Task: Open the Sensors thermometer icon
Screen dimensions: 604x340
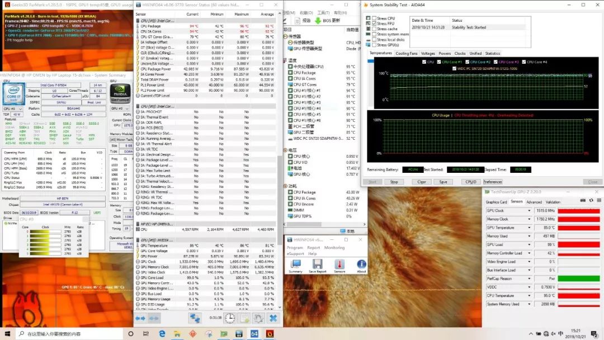Action: coord(339,265)
